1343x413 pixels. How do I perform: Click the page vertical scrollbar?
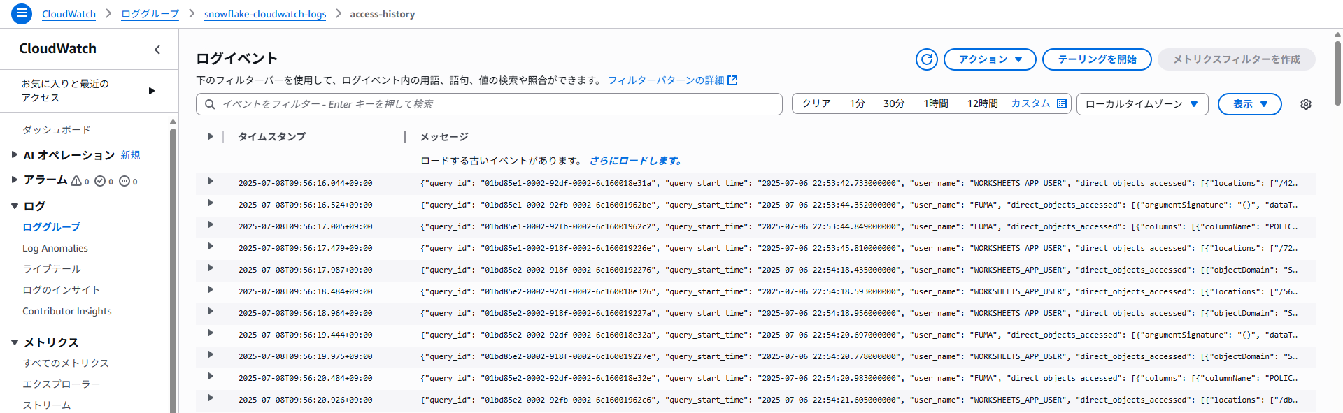[1337, 73]
